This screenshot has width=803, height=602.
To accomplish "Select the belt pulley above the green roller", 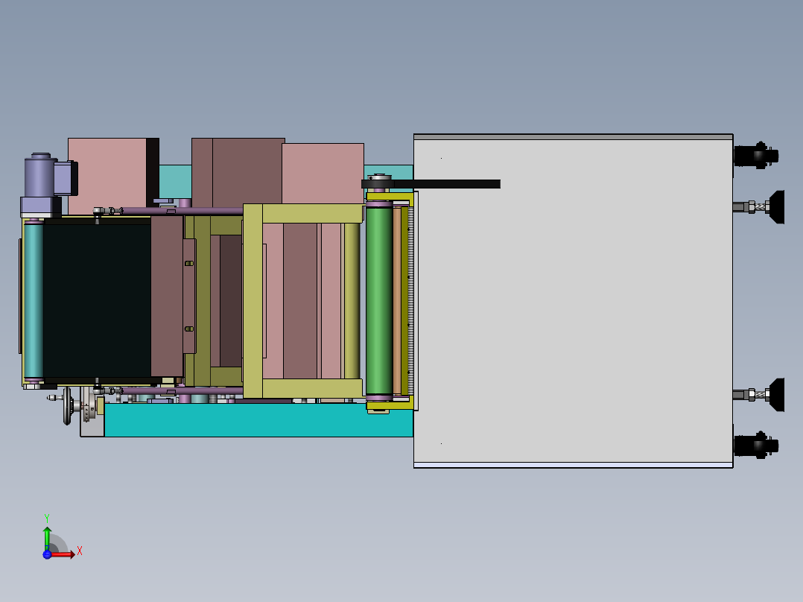I will pos(379,183).
